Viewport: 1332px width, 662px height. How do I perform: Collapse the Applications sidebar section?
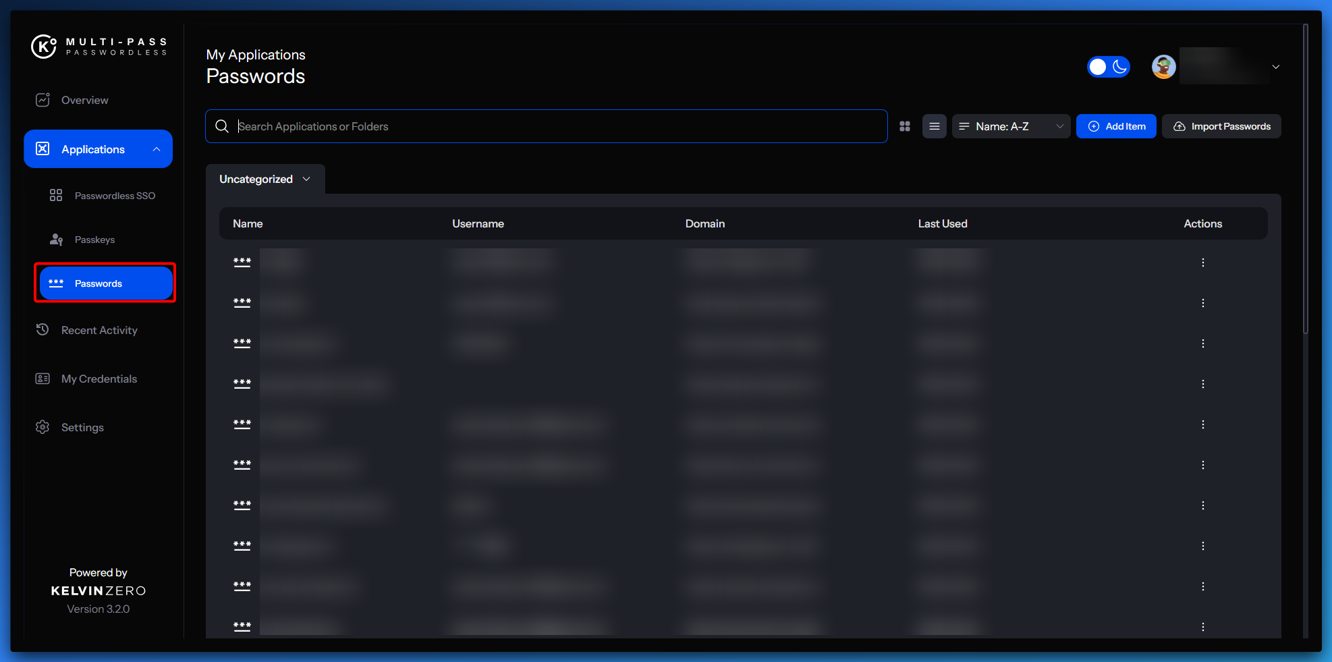157,149
